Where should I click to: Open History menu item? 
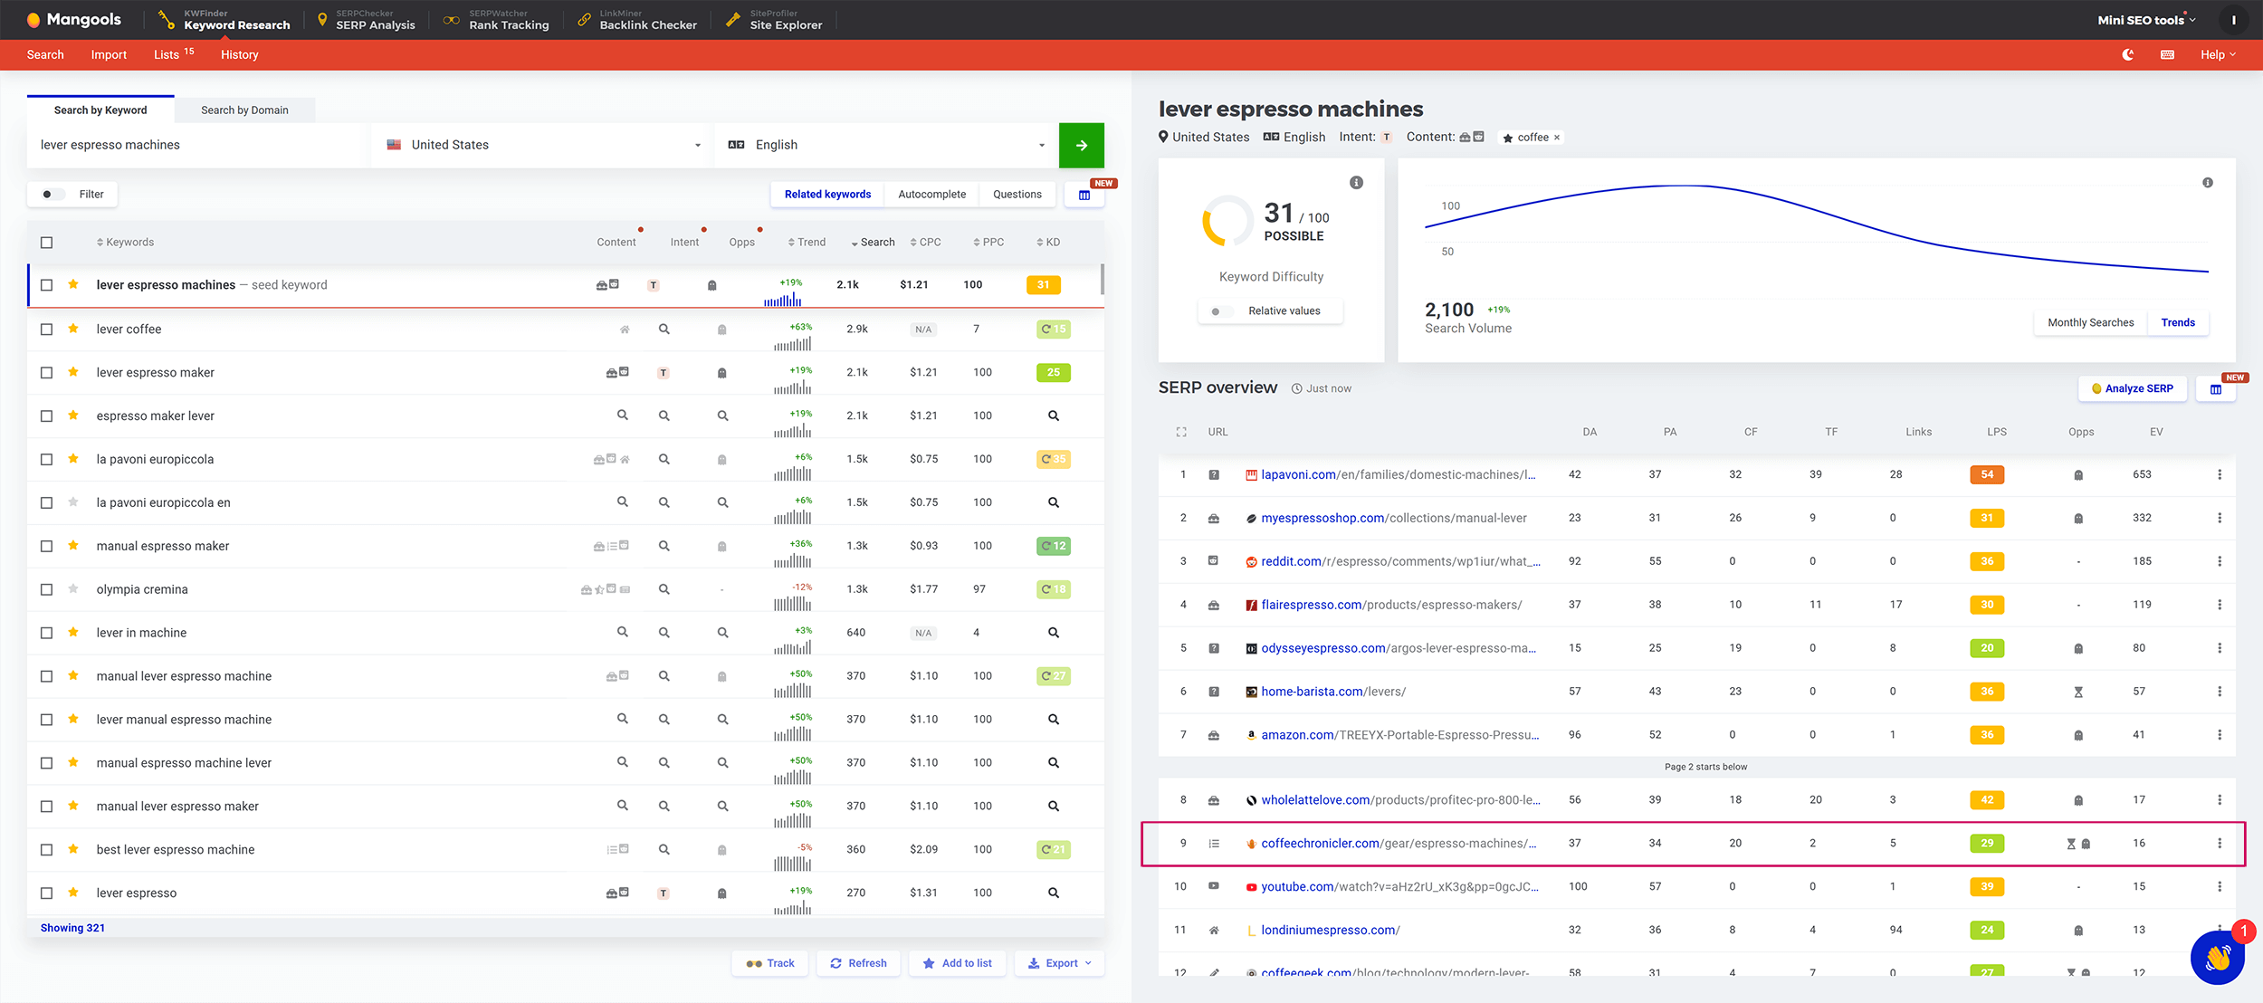(x=240, y=54)
